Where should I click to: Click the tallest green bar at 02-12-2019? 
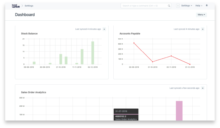[x=92, y=53]
